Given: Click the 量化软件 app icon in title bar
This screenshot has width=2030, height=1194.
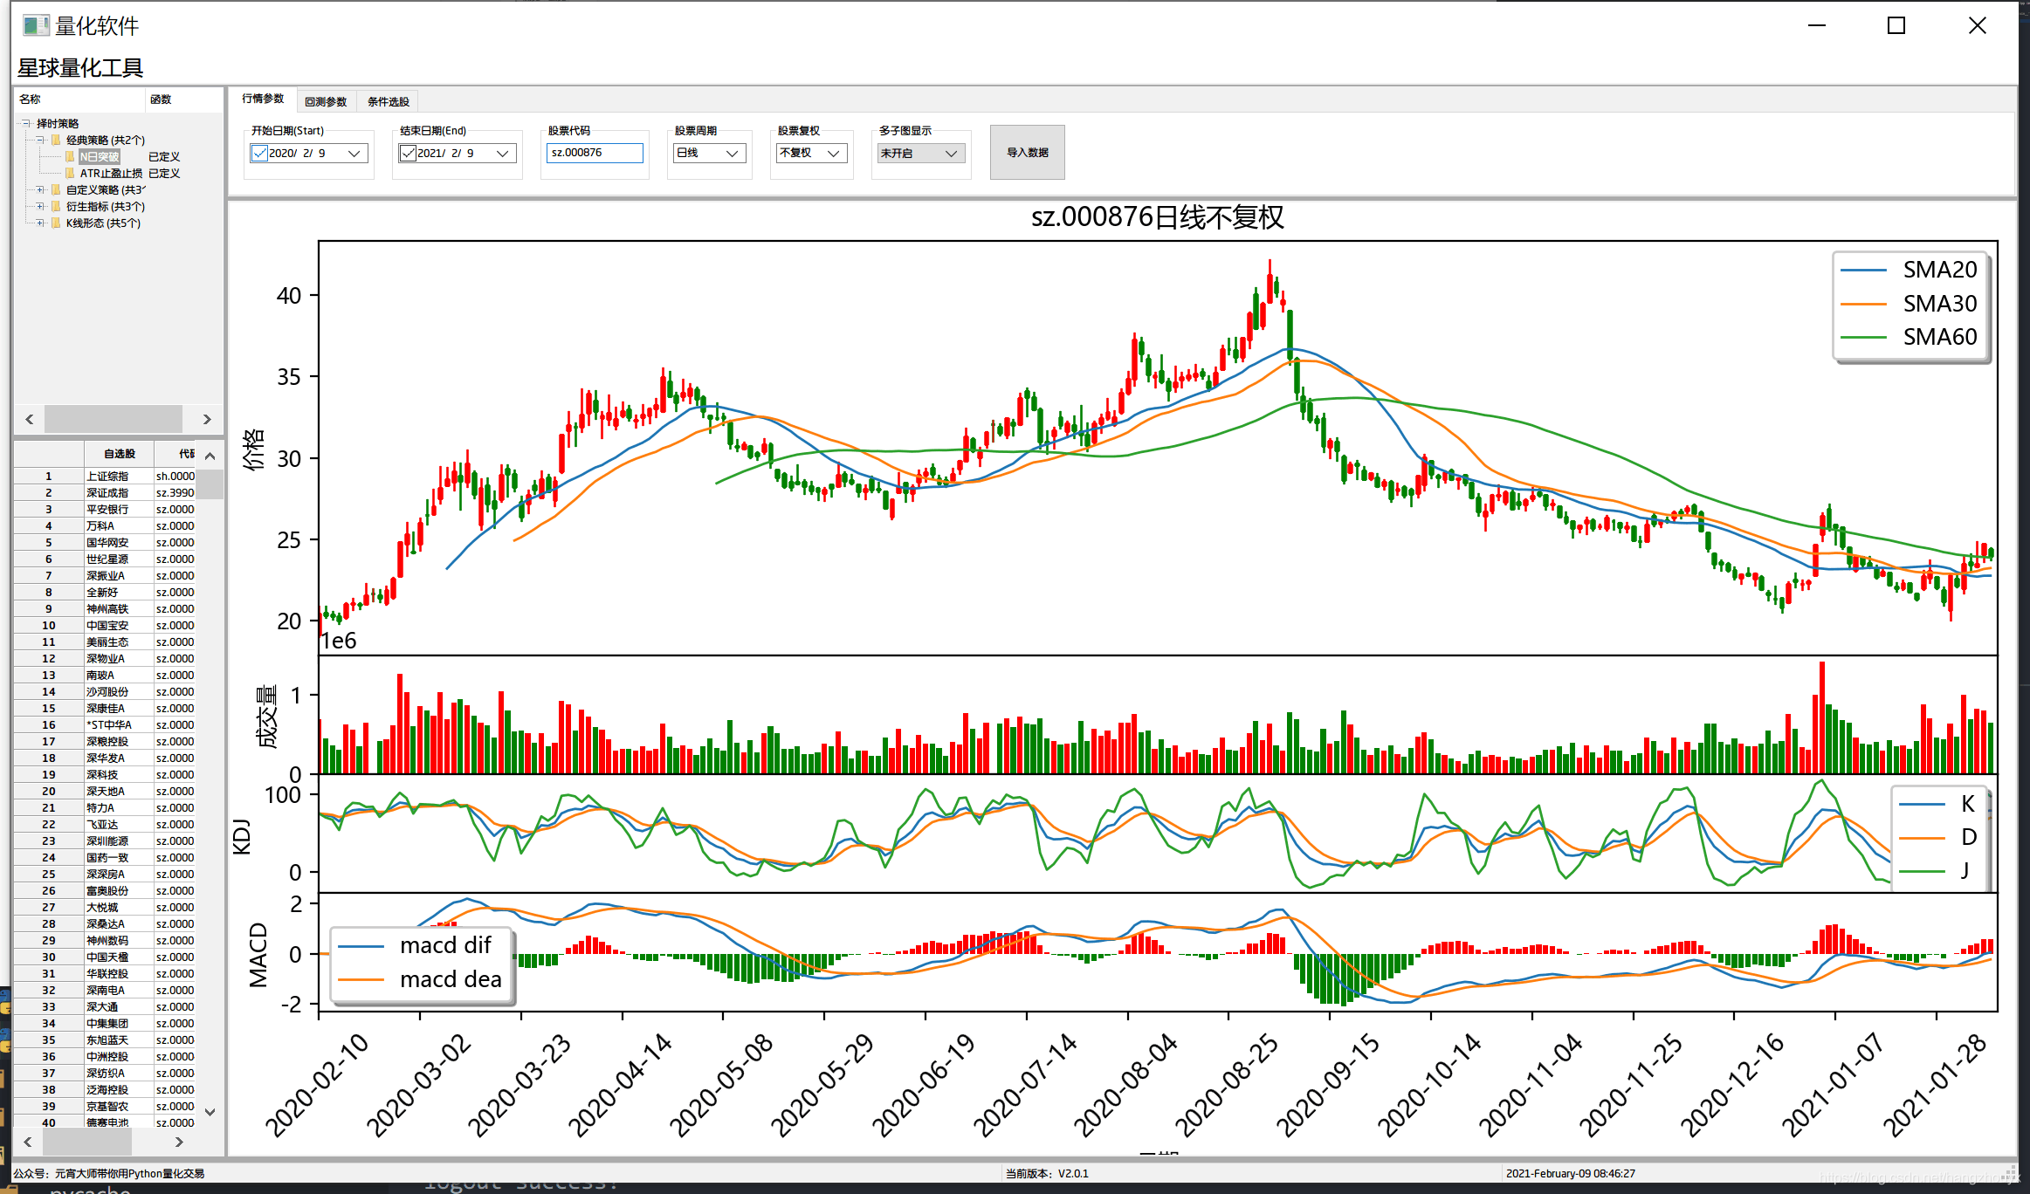Looking at the screenshot, I should tap(35, 25).
